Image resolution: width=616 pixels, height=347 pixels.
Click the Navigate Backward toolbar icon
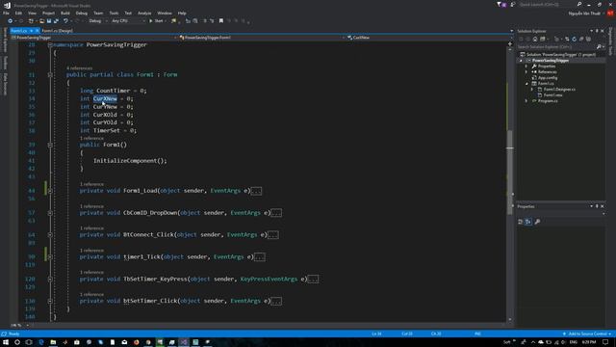click(10, 21)
